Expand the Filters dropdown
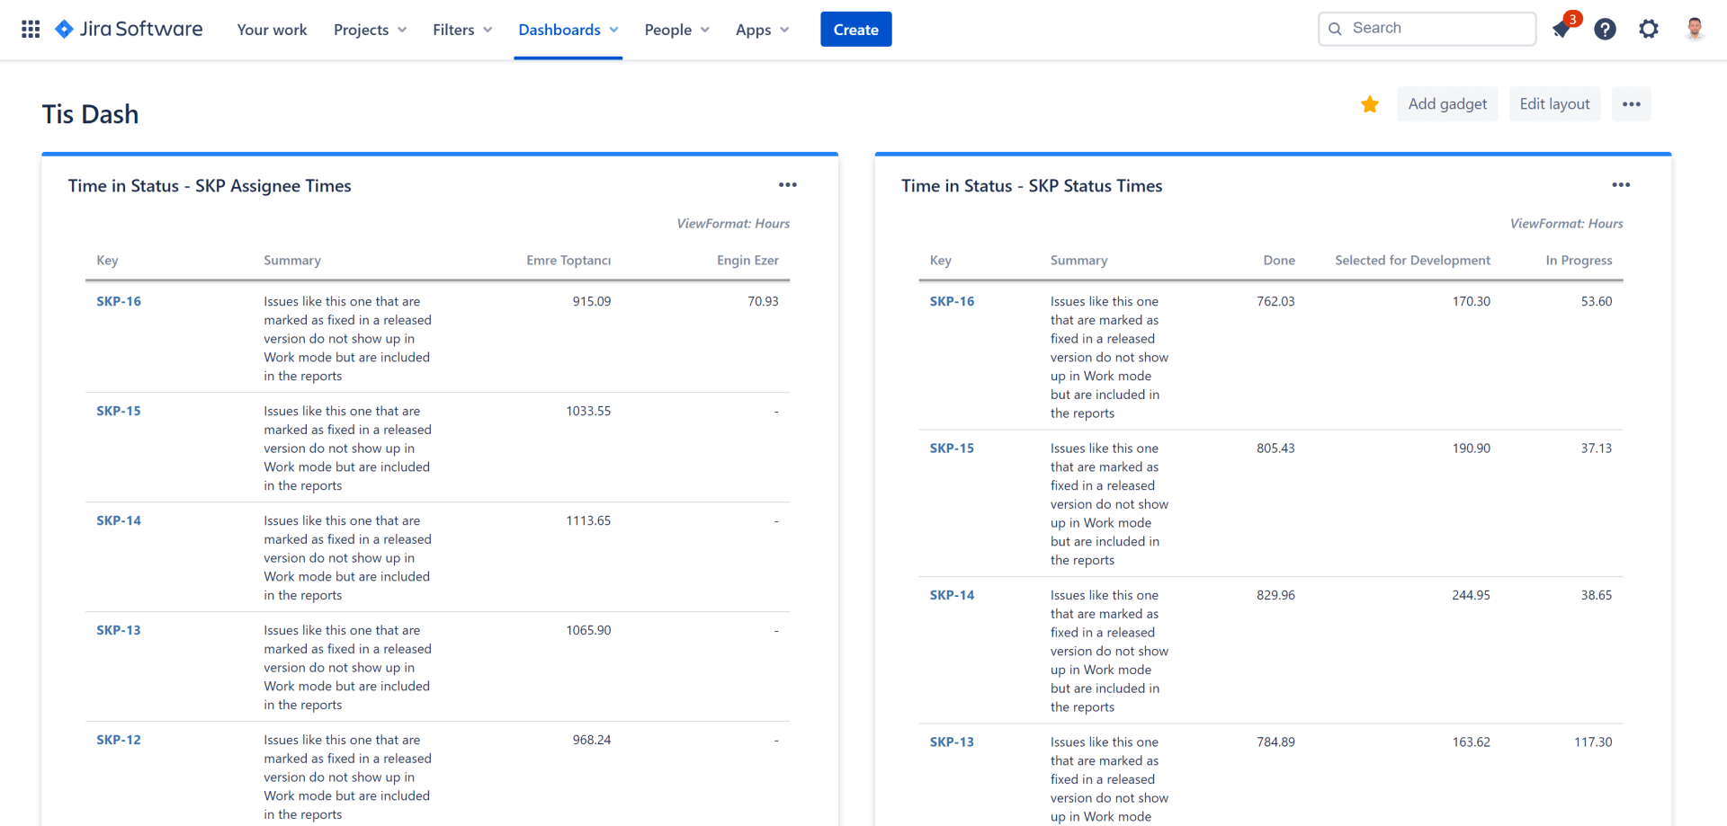This screenshot has height=826, width=1727. click(462, 30)
